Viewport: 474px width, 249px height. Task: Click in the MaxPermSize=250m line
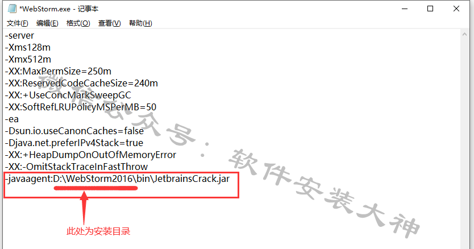click(58, 72)
